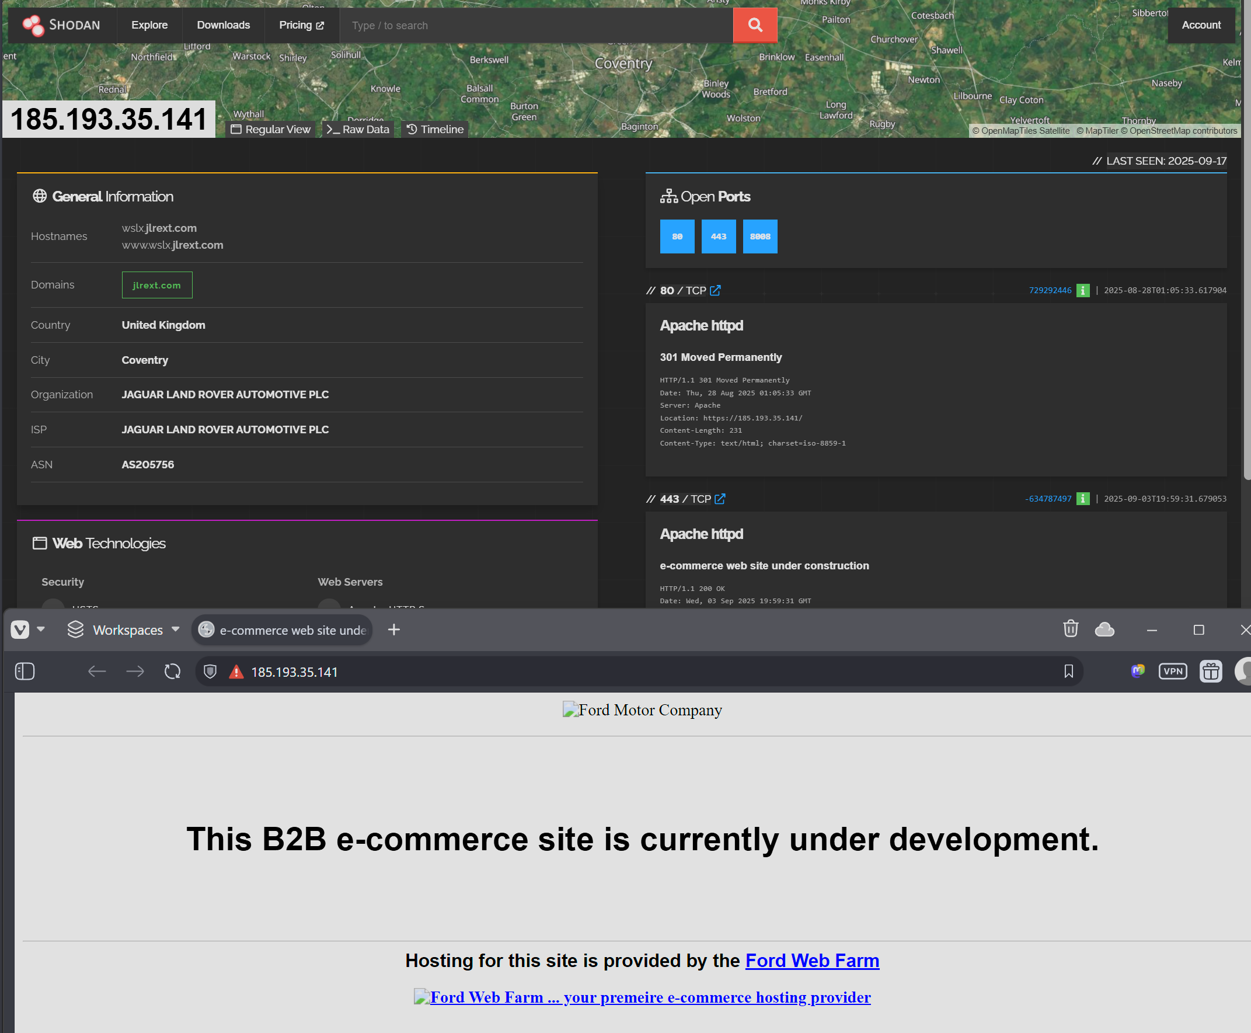Toggle the browser side panel icon
Screen dimensions: 1251x1033
(25, 672)
